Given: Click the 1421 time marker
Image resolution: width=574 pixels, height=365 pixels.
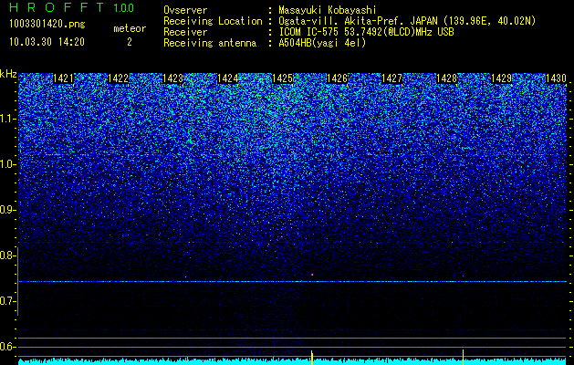Looking at the screenshot, I should pos(63,78).
